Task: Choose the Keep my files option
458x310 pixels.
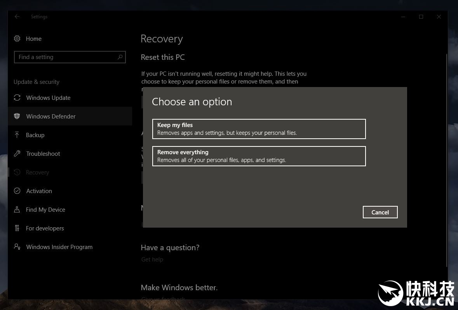Action: click(259, 129)
